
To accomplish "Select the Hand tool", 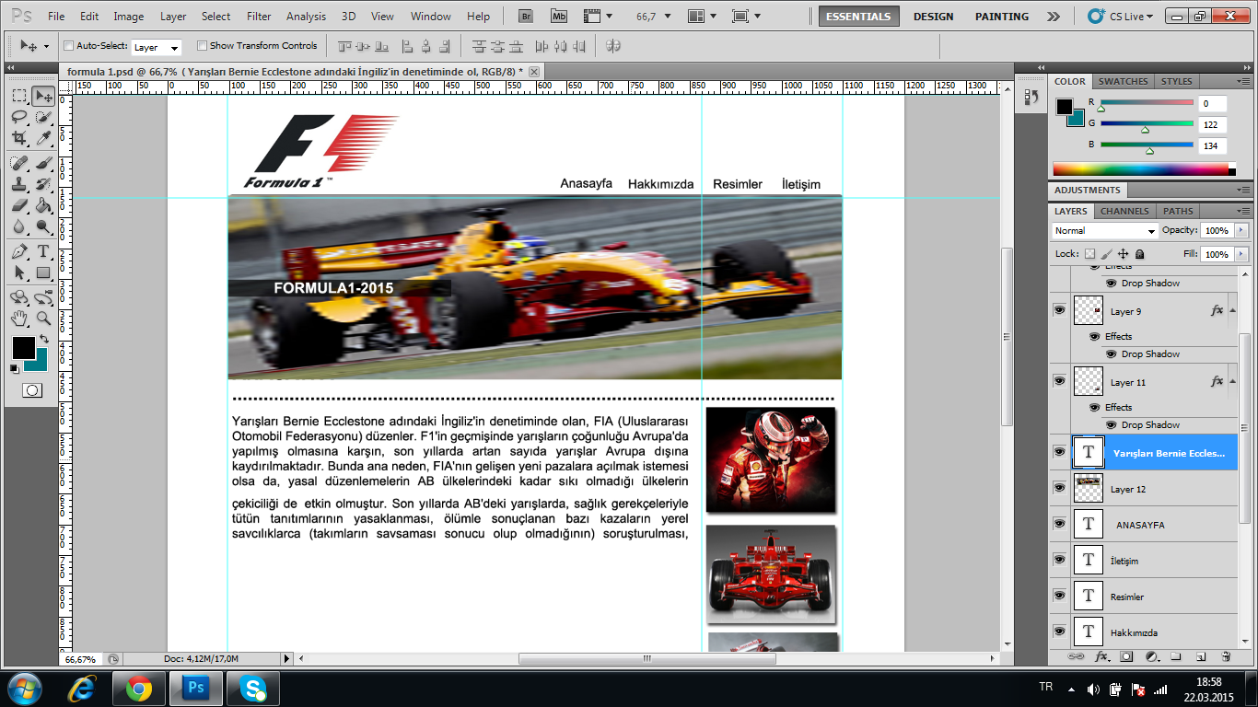I will 19,319.
